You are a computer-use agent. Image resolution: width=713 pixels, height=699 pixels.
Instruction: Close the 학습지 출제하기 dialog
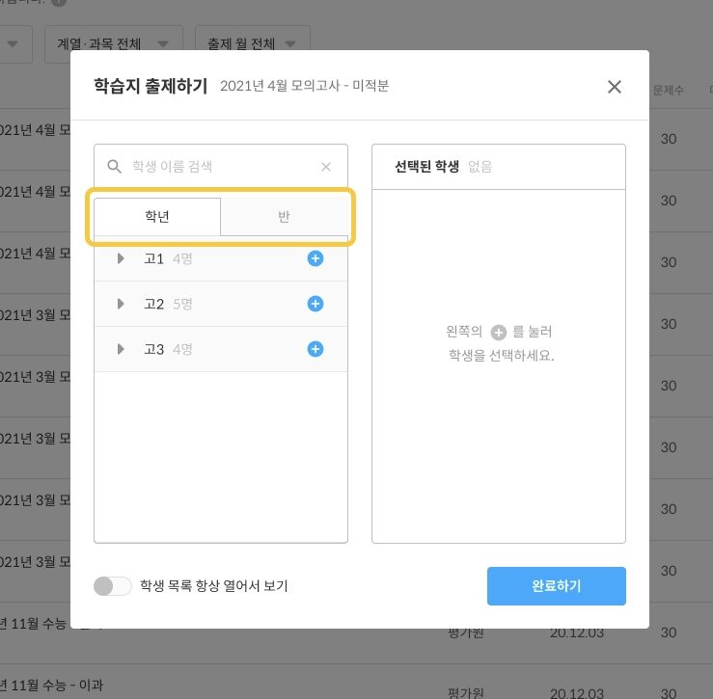click(615, 87)
